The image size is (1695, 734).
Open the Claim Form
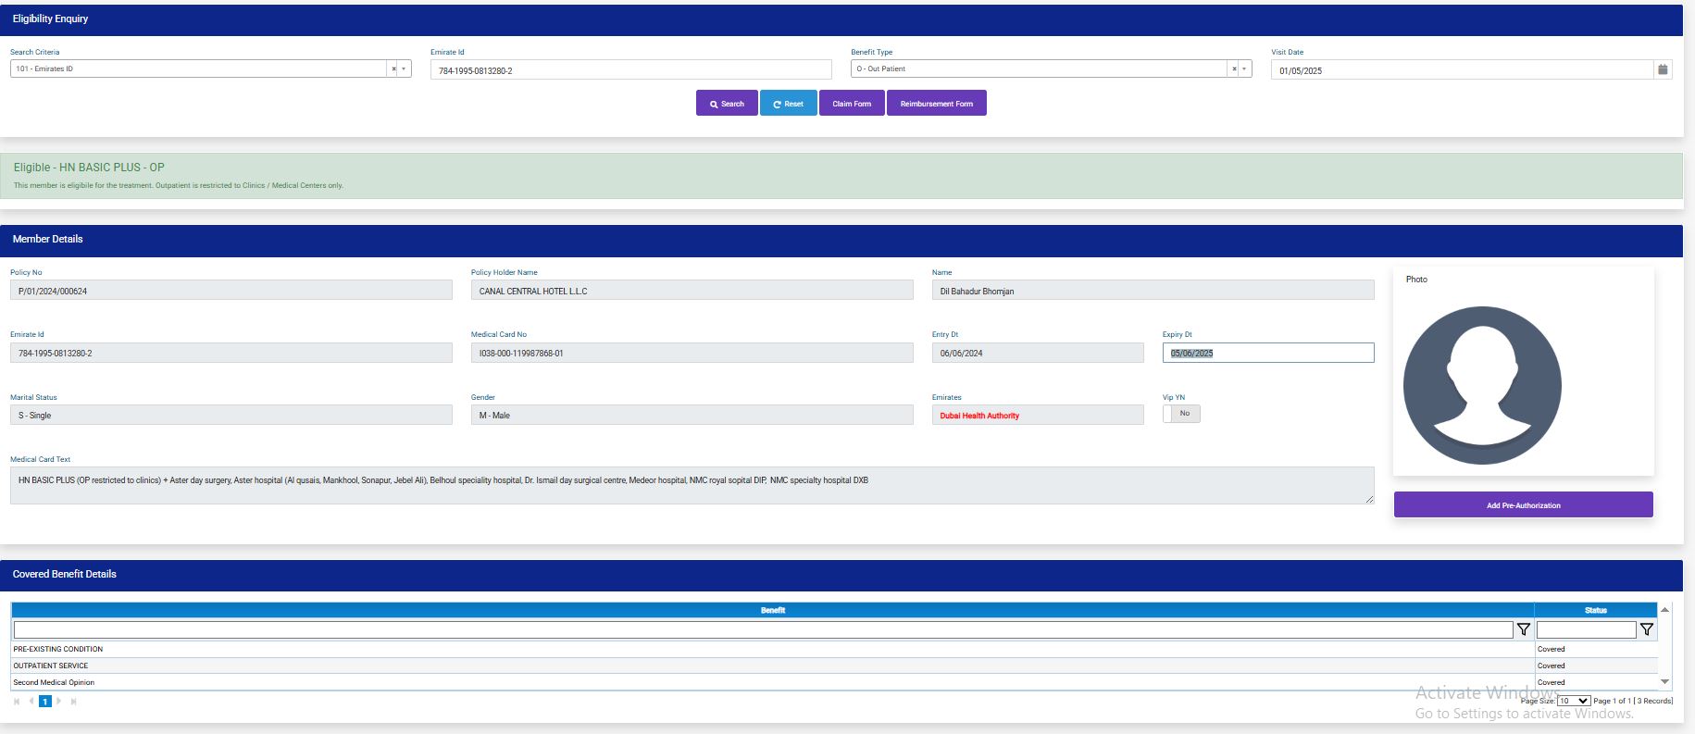tap(851, 104)
